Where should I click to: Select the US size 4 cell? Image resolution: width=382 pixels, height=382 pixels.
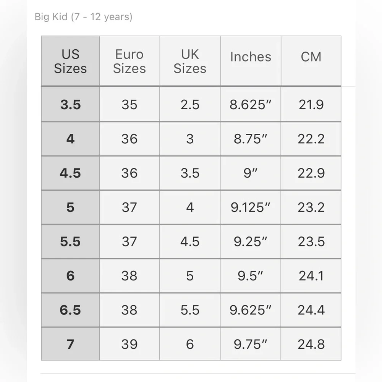point(70,139)
